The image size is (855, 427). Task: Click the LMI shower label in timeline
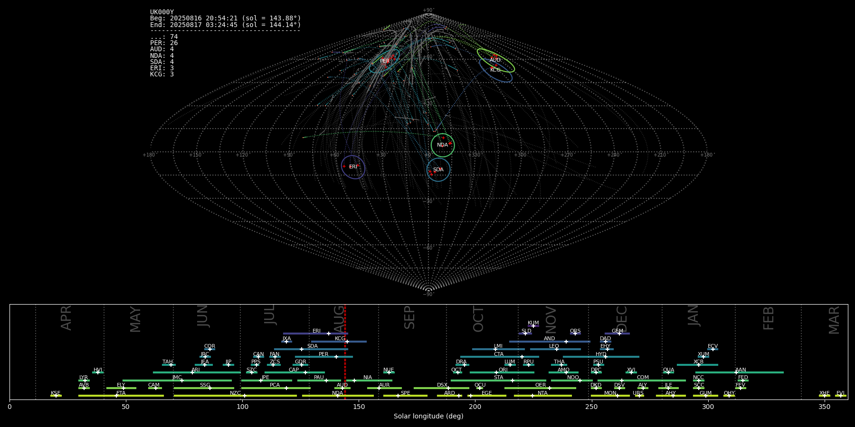tap(498, 346)
